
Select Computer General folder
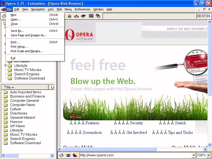tap(24, 100)
